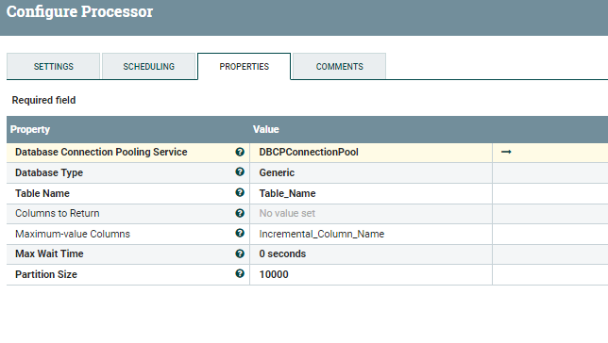
Task: Go to DBCPConnectionPool service via arrow
Action: coord(506,152)
